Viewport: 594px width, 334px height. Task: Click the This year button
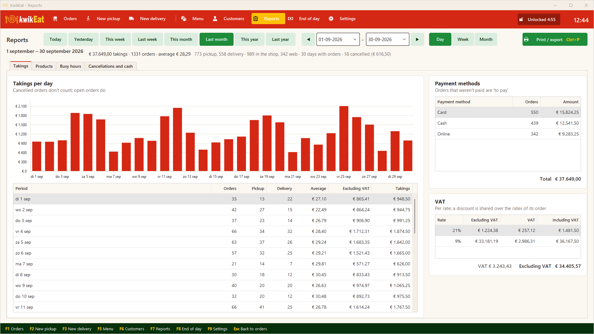click(x=250, y=39)
